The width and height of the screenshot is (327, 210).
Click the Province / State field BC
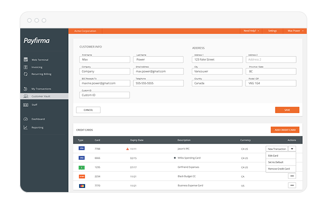pos(271,72)
